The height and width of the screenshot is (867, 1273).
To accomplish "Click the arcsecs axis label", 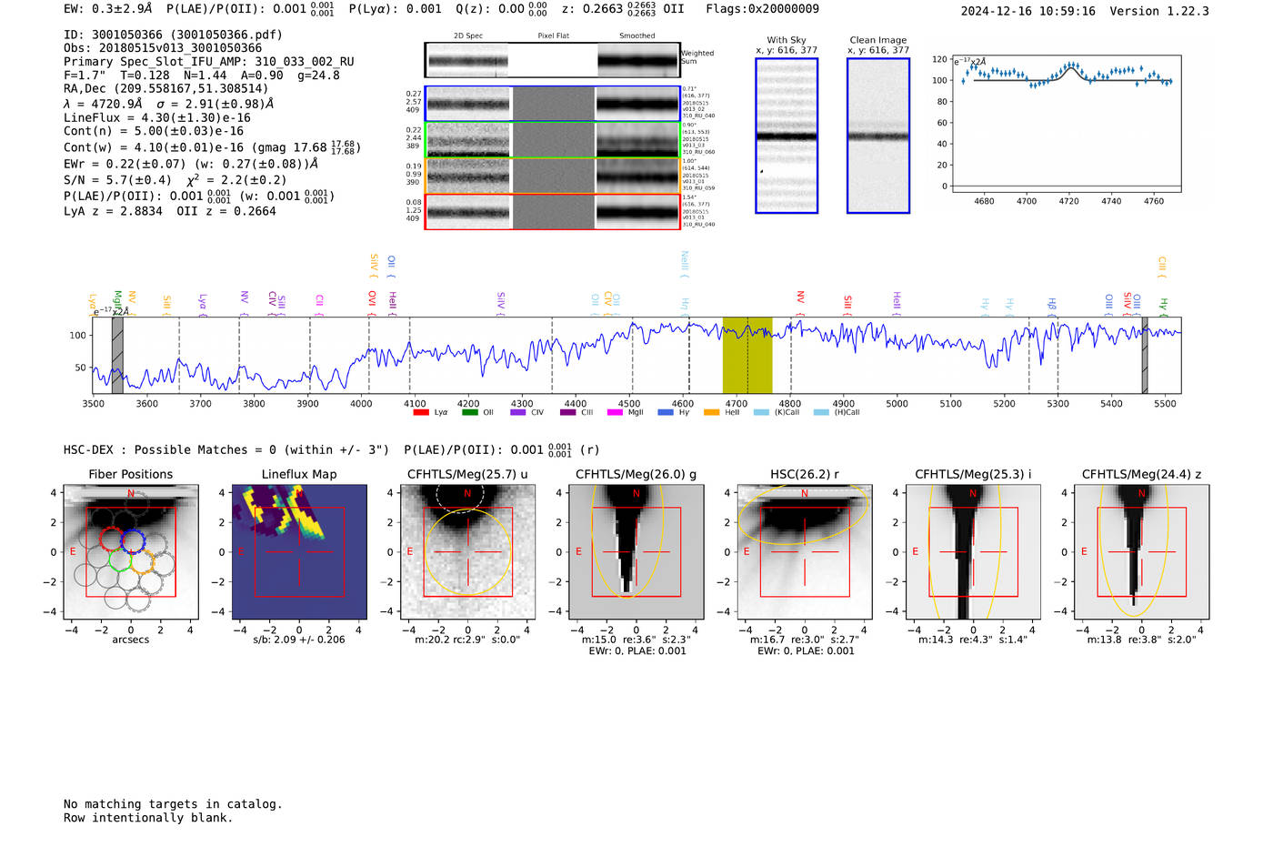I will coord(131,640).
